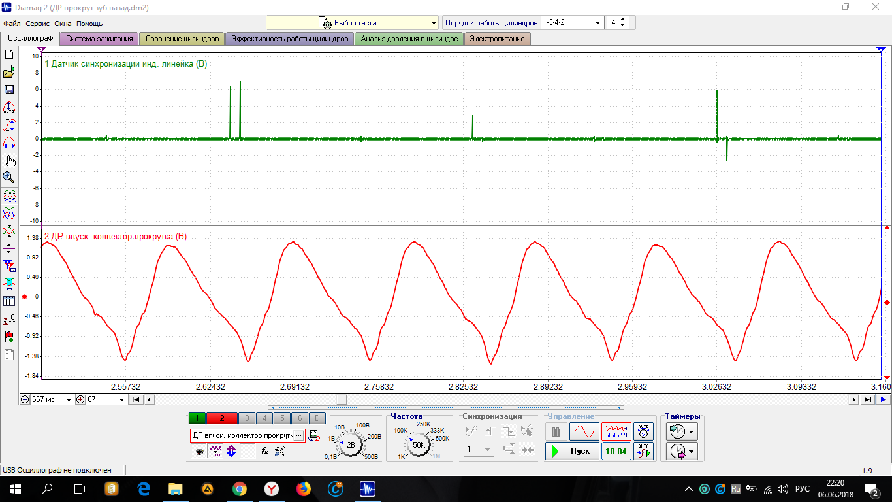Open the synchronization channel 1 dropdown
This screenshot has width=892, height=502.
click(479, 450)
